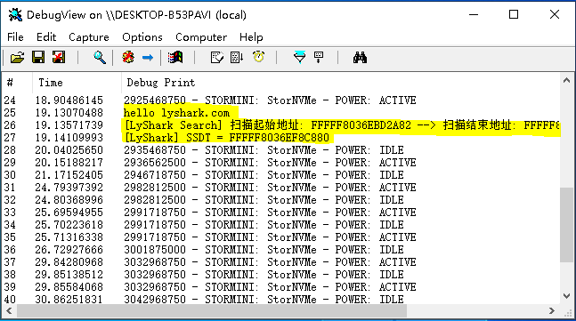Open the Computer menu
This screenshot has width=576, height=321.
pyautogui.click(x=201, y=37)
